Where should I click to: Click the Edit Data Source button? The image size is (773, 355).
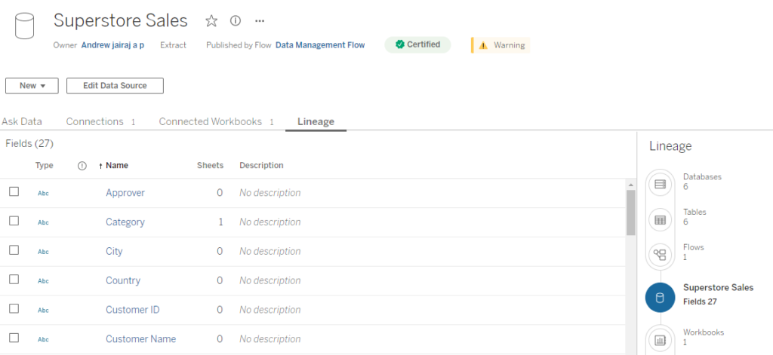(x=115, y=86)
